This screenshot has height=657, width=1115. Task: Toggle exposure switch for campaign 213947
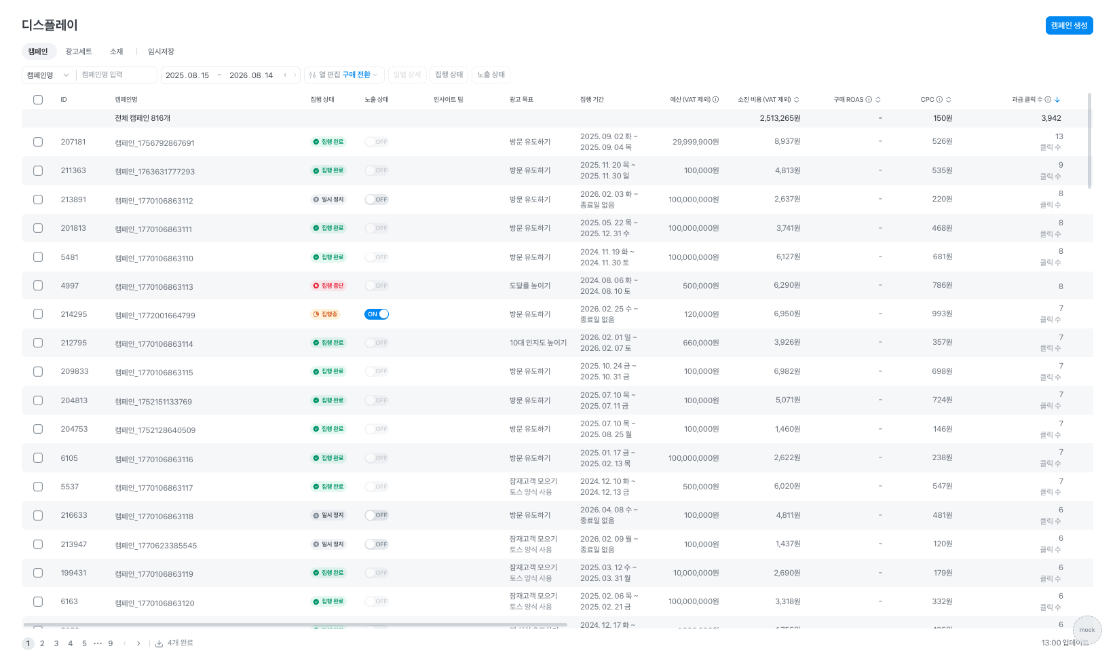coord(377,544)
